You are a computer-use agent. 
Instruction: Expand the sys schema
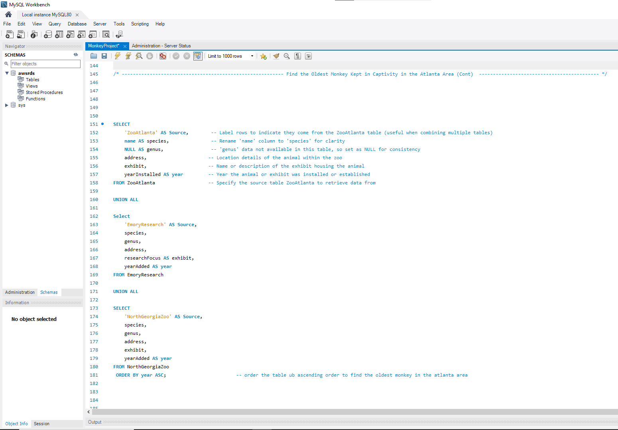(x=7, y=105)
